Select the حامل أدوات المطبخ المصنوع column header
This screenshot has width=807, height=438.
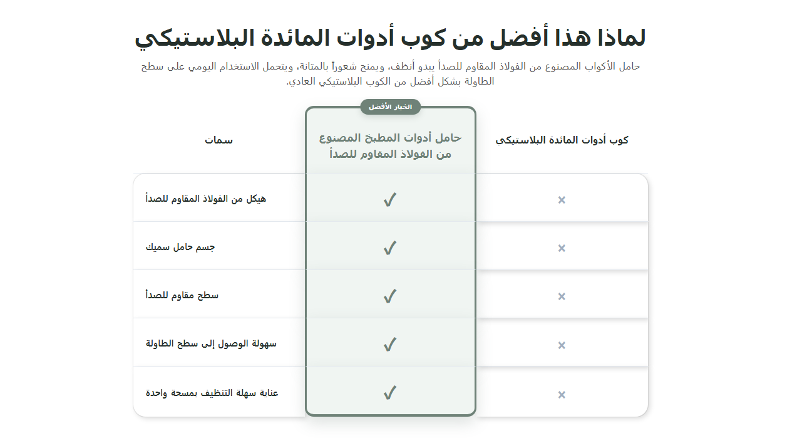click(x=390, y=146)
